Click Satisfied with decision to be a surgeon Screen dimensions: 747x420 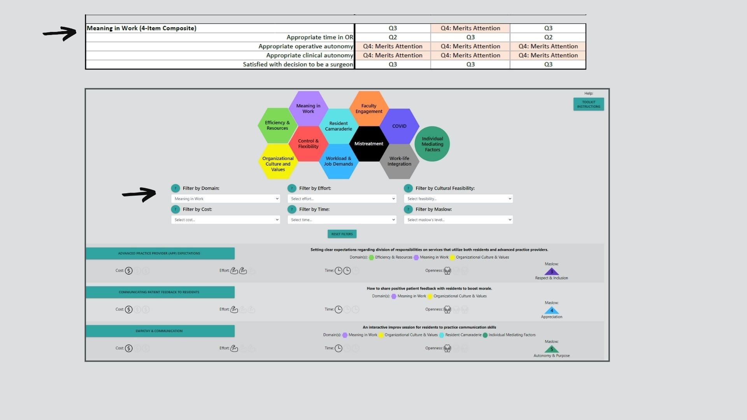(298, 65)
